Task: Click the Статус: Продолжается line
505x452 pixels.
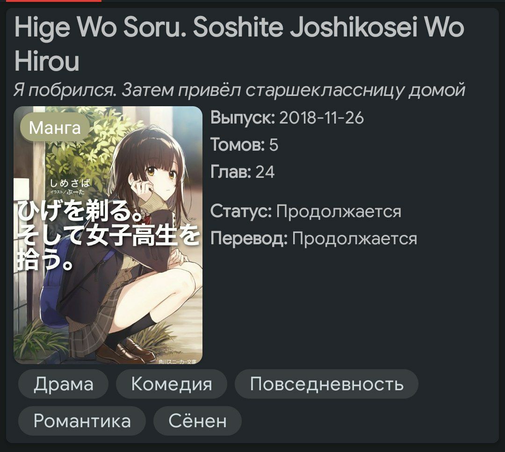Action: (x=306, y=211)
